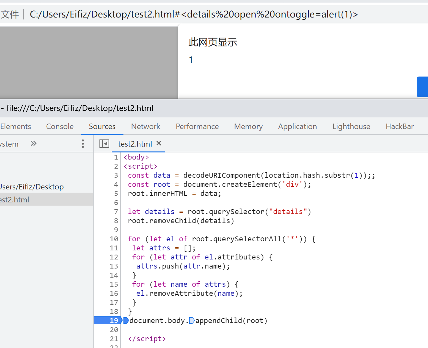Switch to the Elements tab
The height and width of the screenshot is (348, 428).
click(16, 126)
